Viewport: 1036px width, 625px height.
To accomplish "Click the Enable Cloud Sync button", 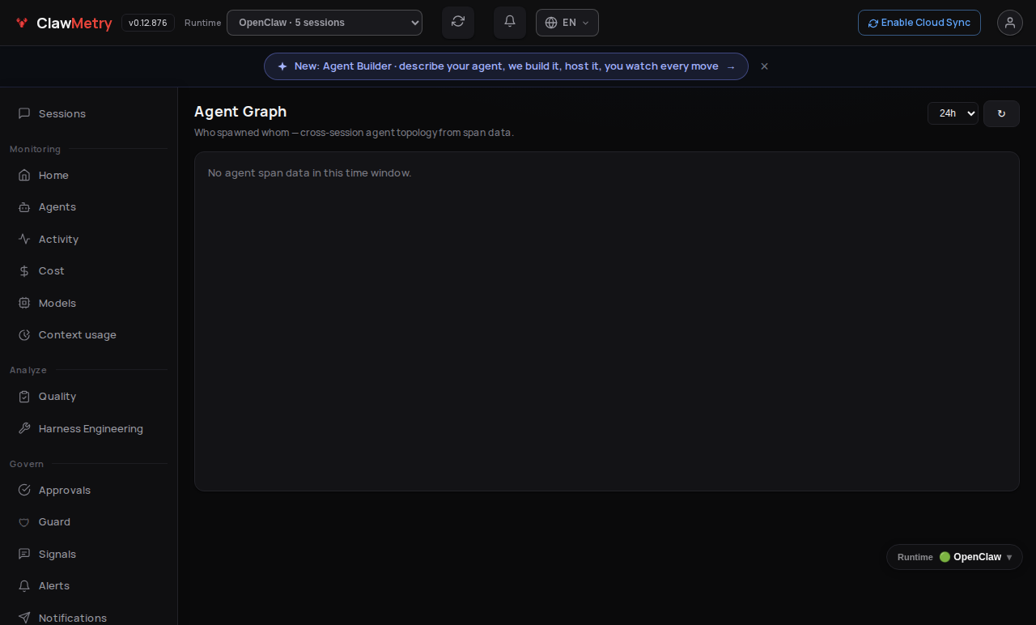I will pos(919,23).
